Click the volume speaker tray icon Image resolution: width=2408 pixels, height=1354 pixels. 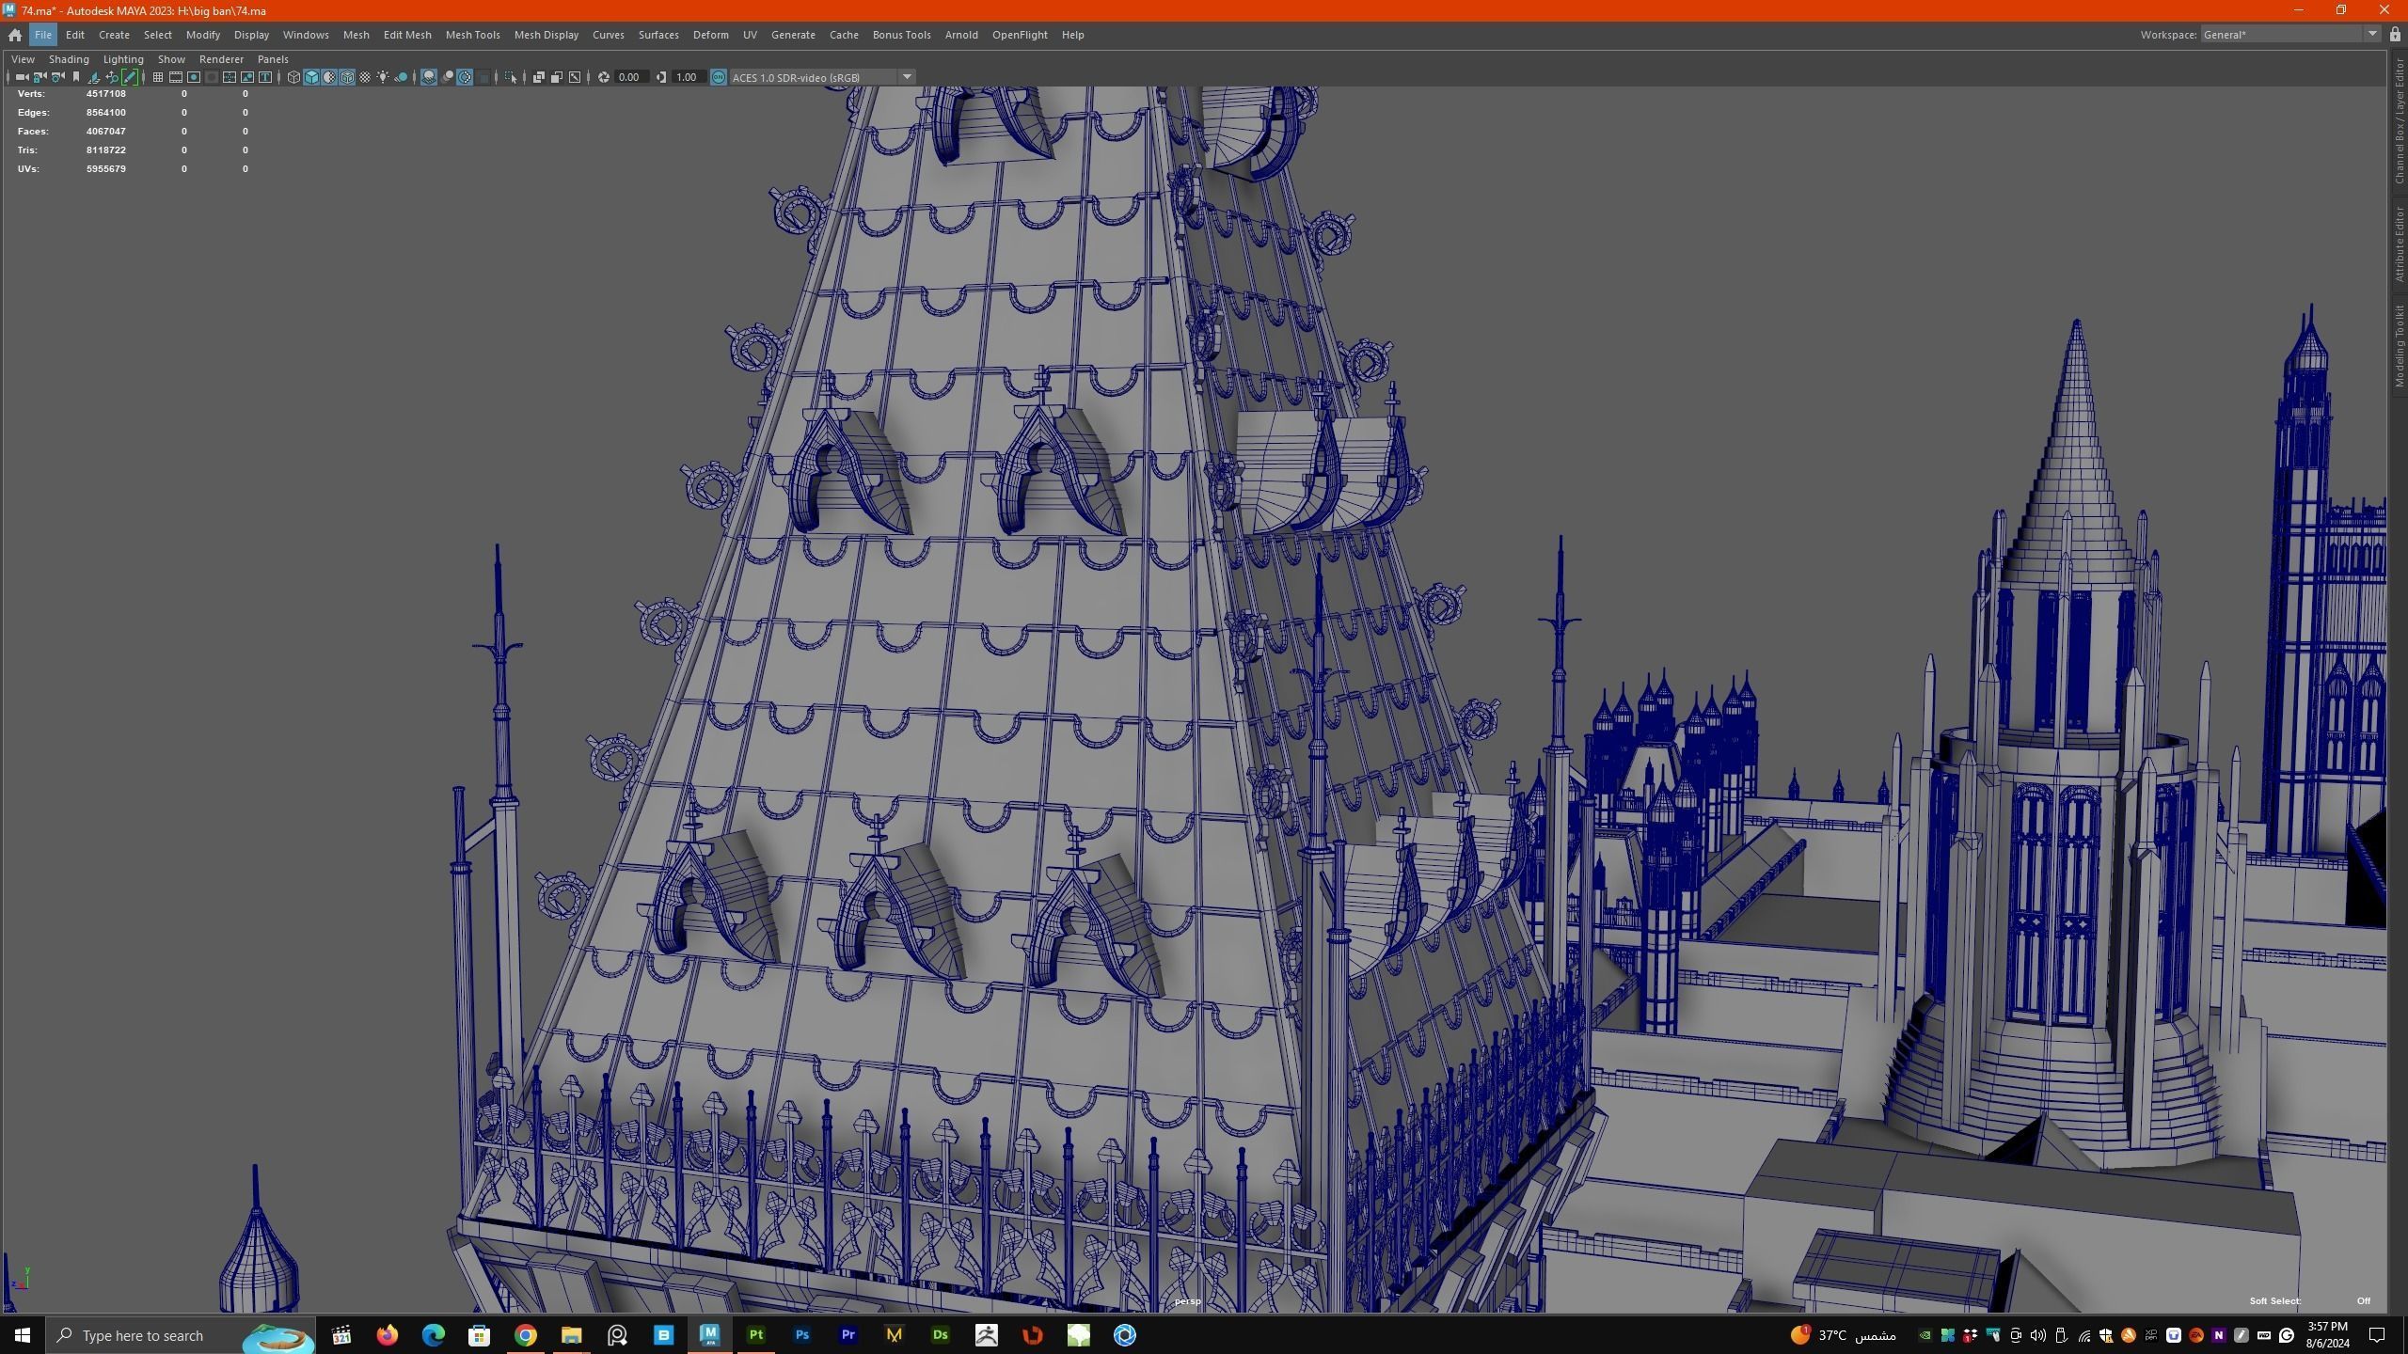pos(2037,1335)
